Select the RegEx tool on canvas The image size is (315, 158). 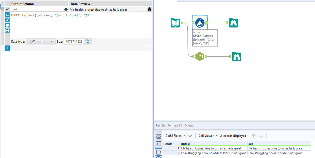199,56
